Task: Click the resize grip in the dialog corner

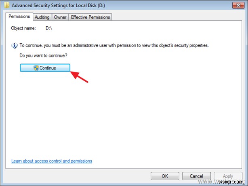Action: click(245, 183)
